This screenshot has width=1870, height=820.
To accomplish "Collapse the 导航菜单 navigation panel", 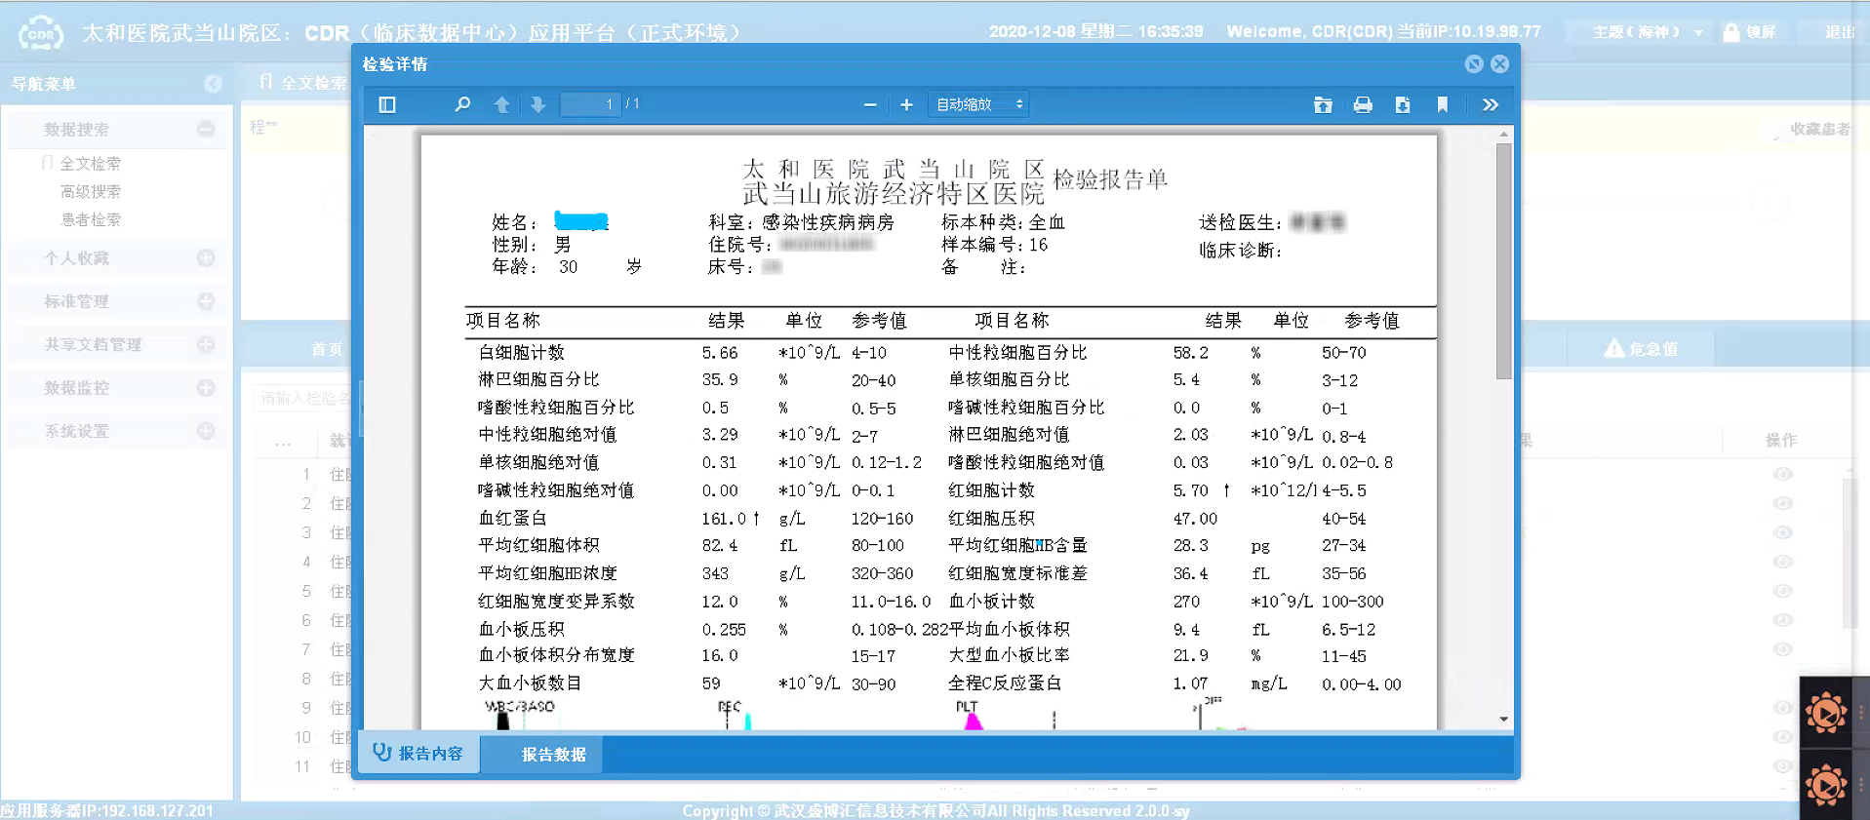I will point(213,84).
